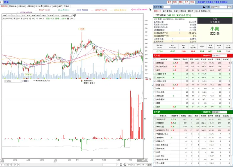Go to chart page 6
Image resolution: width=233 pixels, height=167 pixels.
[16, 165]
